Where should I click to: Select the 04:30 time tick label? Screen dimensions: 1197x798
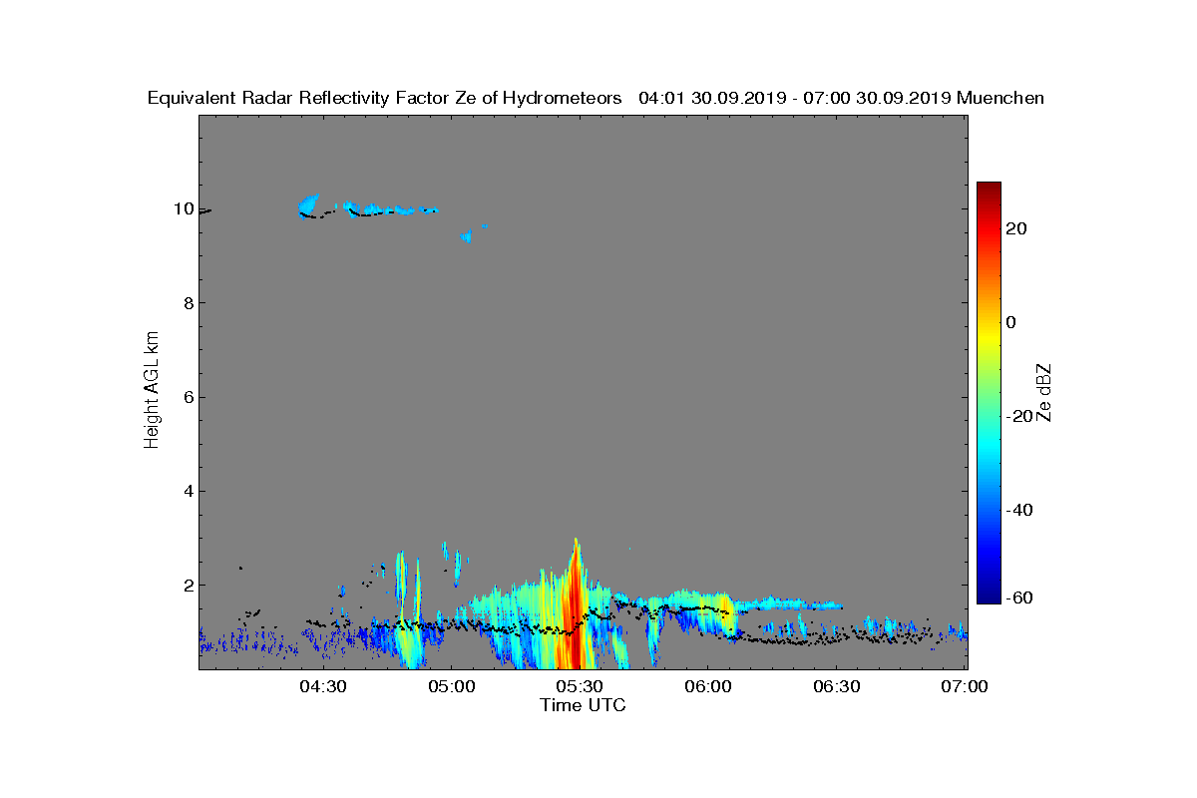point(323,687)
